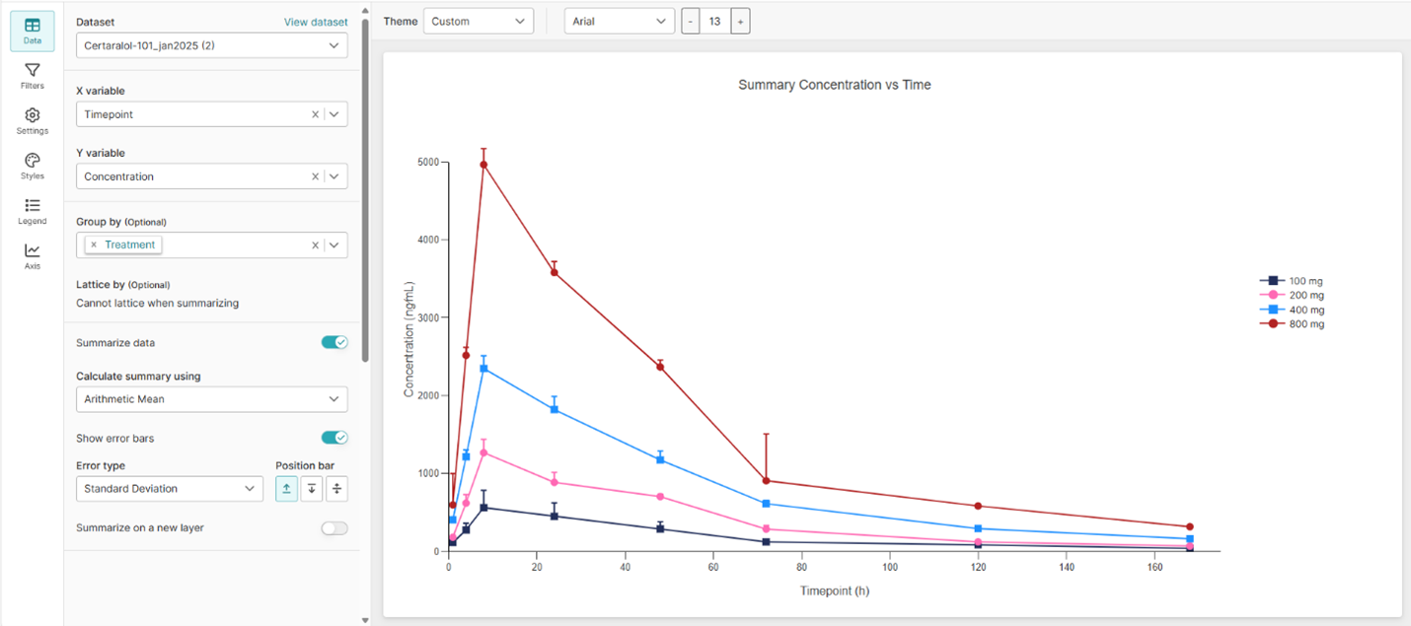Disable the Summarize data toggle
The width and height of the screenshot is (1411, 626).
334,342
